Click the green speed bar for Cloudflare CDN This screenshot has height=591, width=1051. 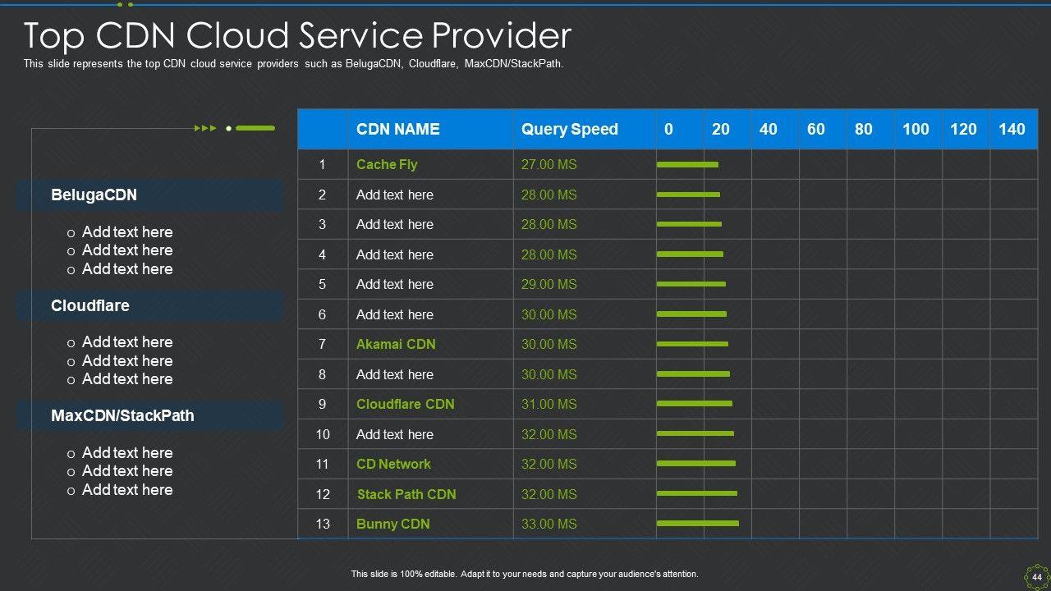click(x=695, y=404)
